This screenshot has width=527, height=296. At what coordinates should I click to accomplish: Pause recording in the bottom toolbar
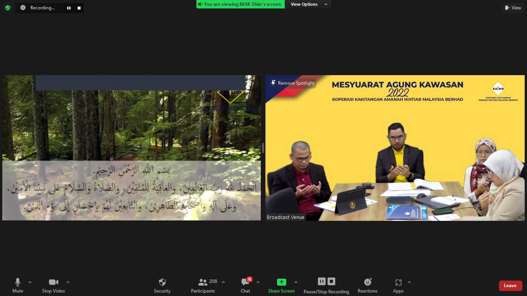tap(322, 281)
